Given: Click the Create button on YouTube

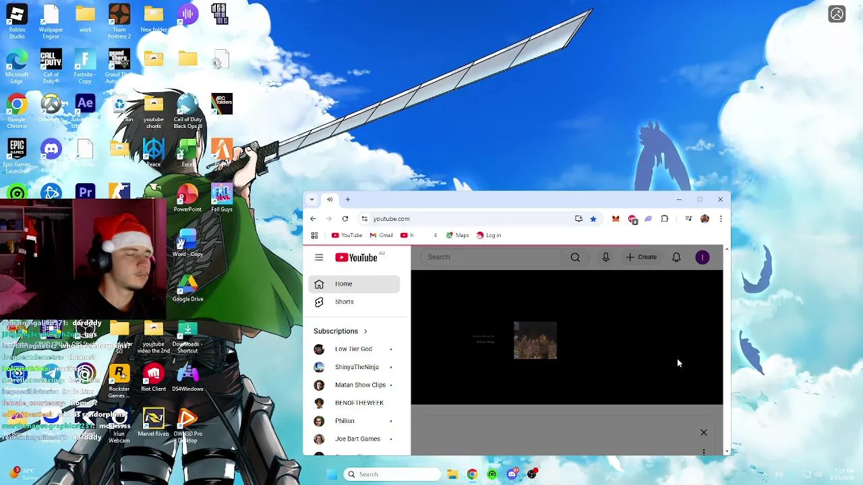Looking at the screenshot, I should pyautogui.click(x=641, y=257).
